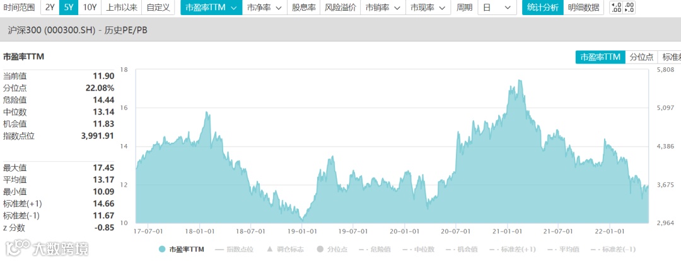Click the 标准差(+1) 14.66 value
The height and width of the screenshot is (261, 681).
(x=103, y=203)
